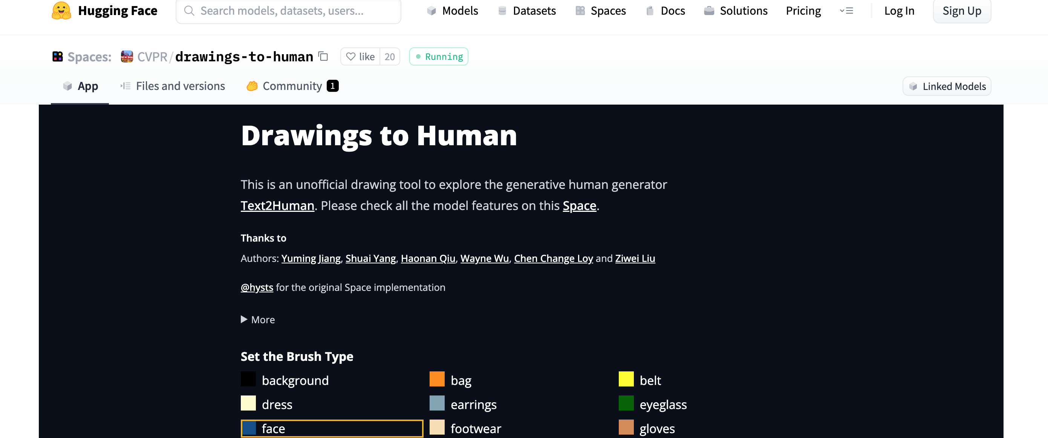Click the drawings-to-human space name

point(244,56)
